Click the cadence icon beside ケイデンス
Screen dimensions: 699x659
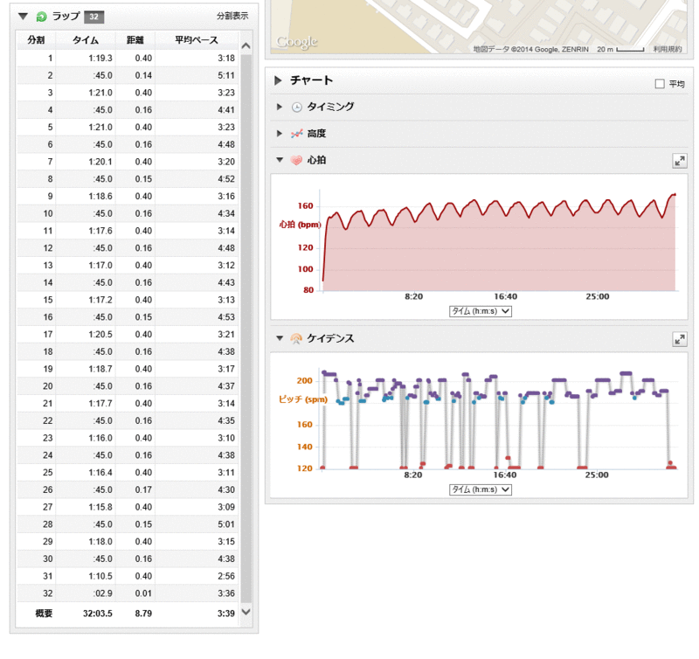tap(296, 338)
